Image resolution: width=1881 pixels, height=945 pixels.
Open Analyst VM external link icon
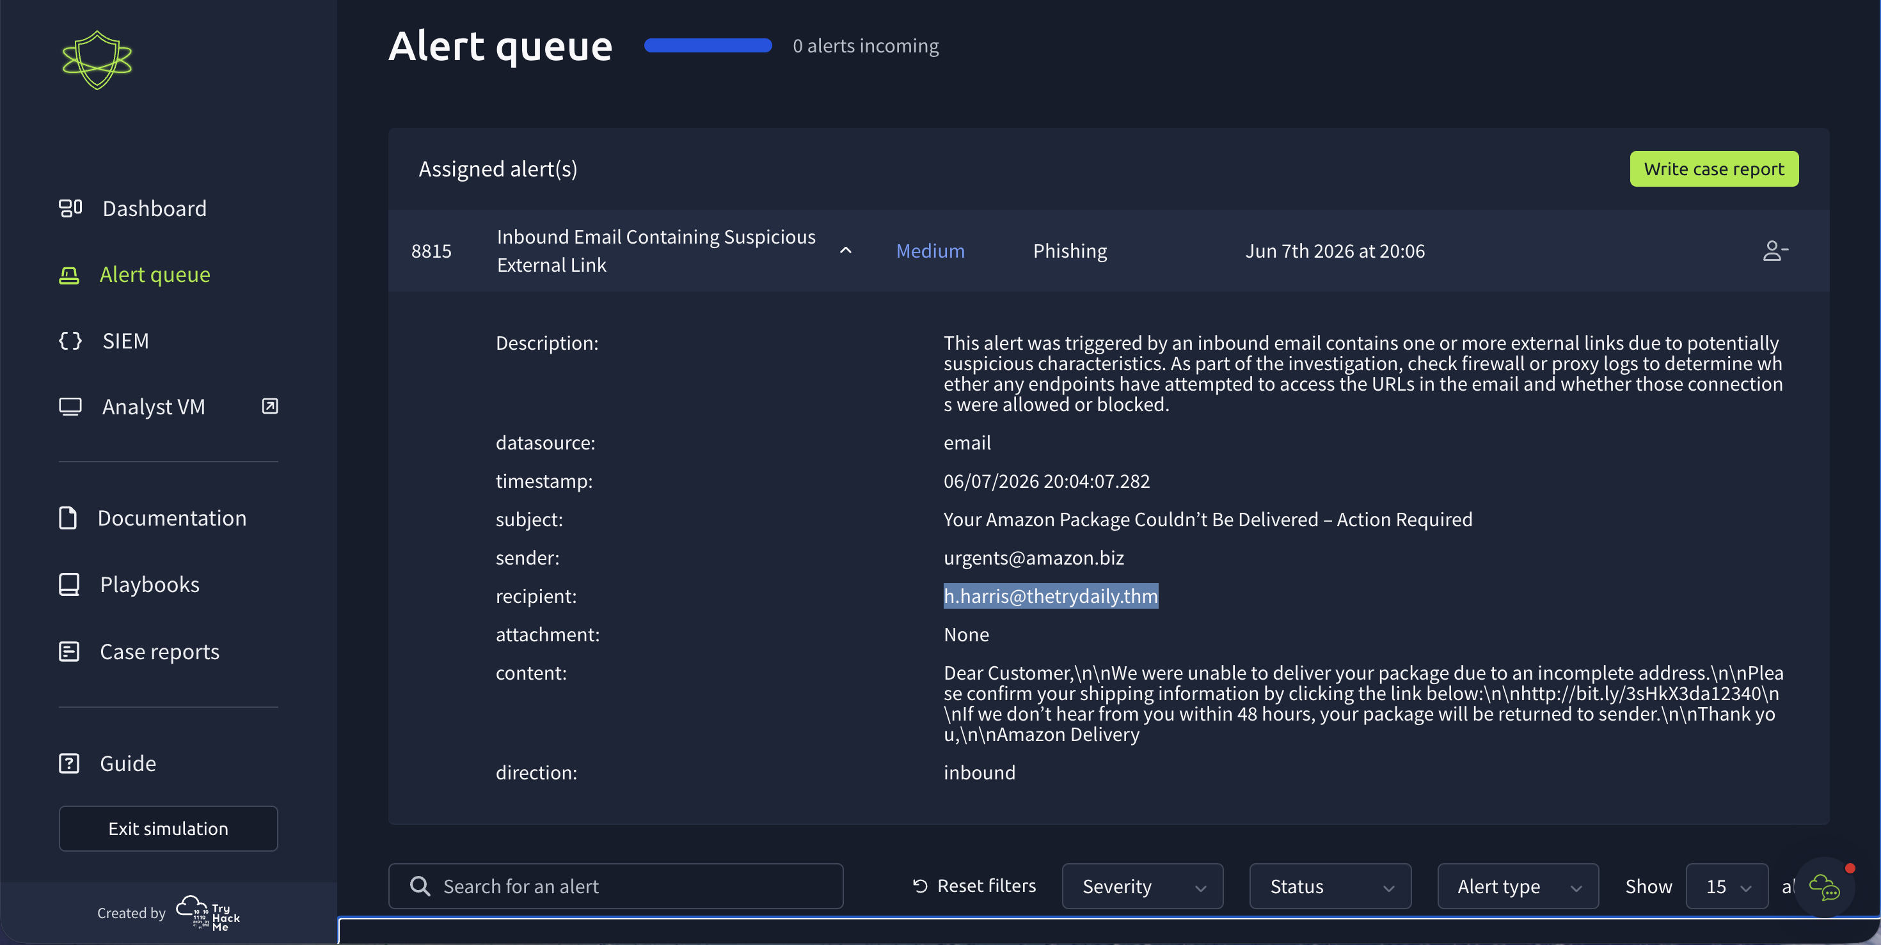270,407
